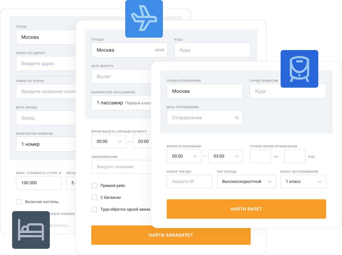Click the blue train icon

[x=299, y=69]
